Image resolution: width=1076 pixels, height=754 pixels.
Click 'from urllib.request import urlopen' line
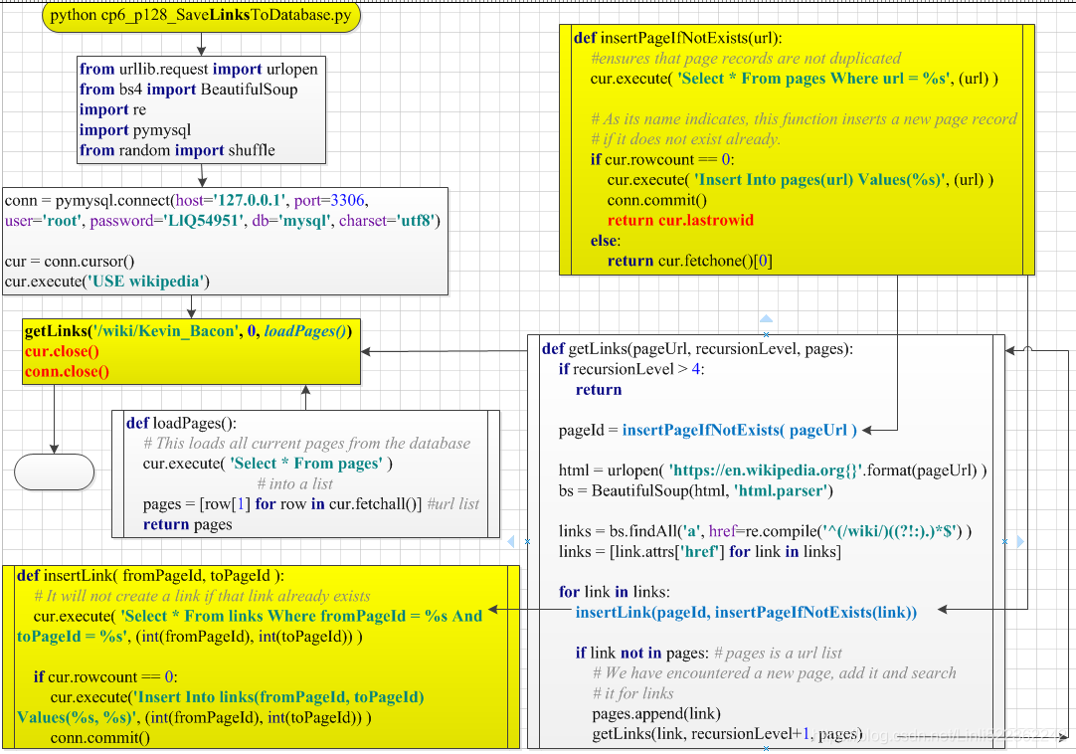[198, 69]
